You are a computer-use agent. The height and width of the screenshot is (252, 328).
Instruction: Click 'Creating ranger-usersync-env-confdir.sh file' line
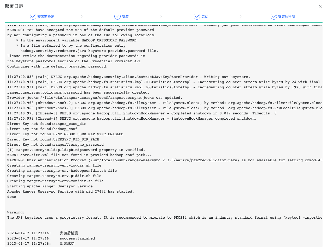(x=55, y=181)
